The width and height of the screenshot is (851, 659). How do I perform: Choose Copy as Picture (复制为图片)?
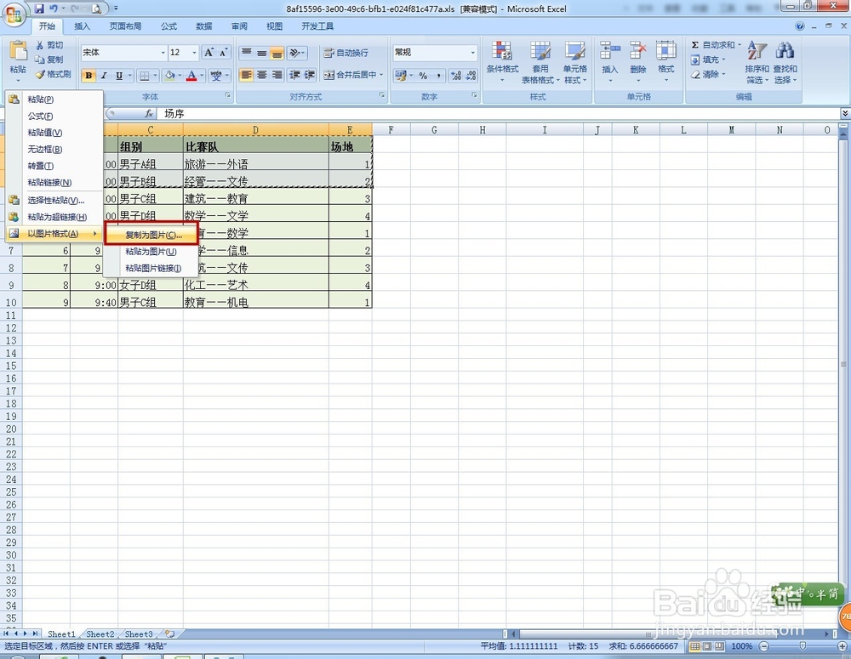tap(151, 235)
